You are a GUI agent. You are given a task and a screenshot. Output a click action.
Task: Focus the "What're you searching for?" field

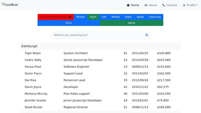click(x=98, y=35)
